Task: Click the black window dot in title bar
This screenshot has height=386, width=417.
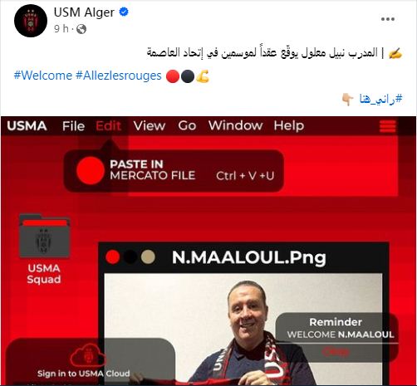Action: (130, 257)
